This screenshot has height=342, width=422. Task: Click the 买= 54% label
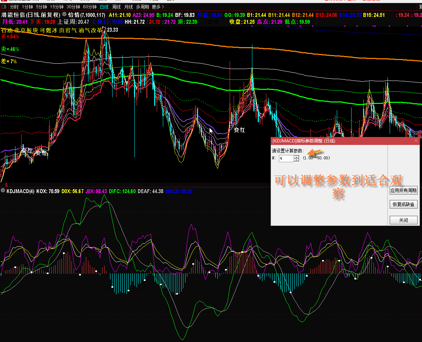point(10,37)
